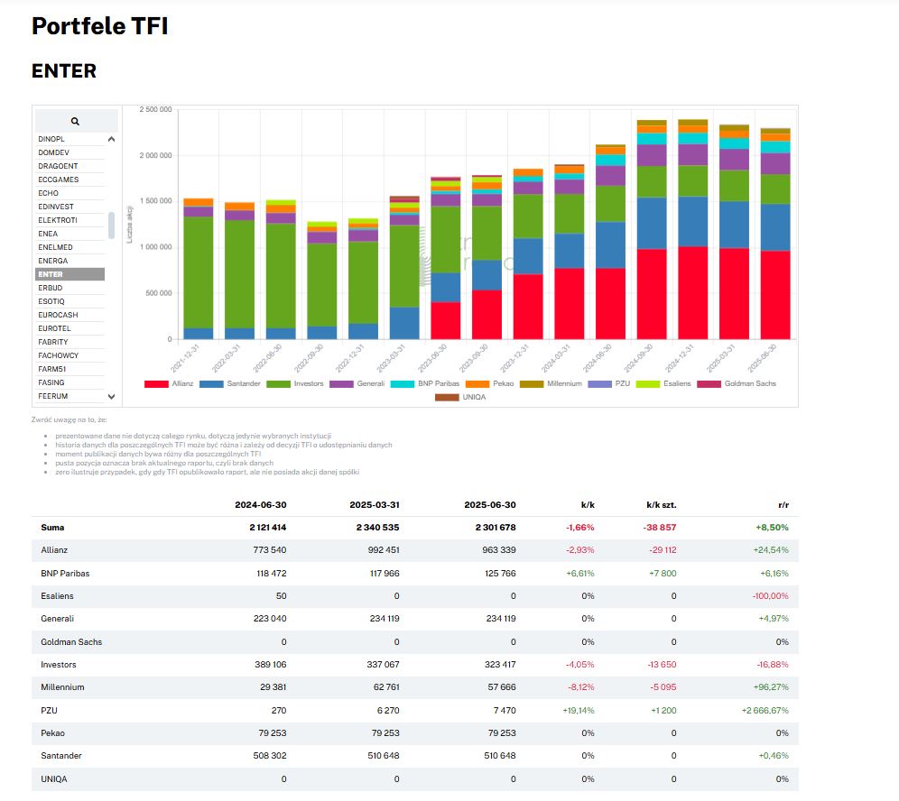Select EDINVEST in the ticker list

coord(70,207)
